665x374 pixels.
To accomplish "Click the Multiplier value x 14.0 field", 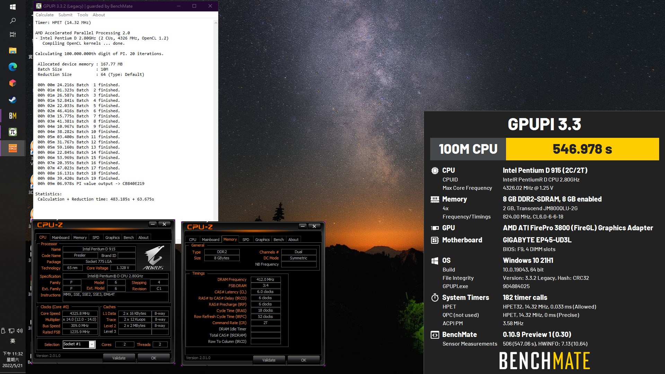I will [x=80, y=320].
